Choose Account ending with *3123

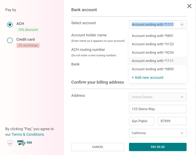[x=153, y=44]
